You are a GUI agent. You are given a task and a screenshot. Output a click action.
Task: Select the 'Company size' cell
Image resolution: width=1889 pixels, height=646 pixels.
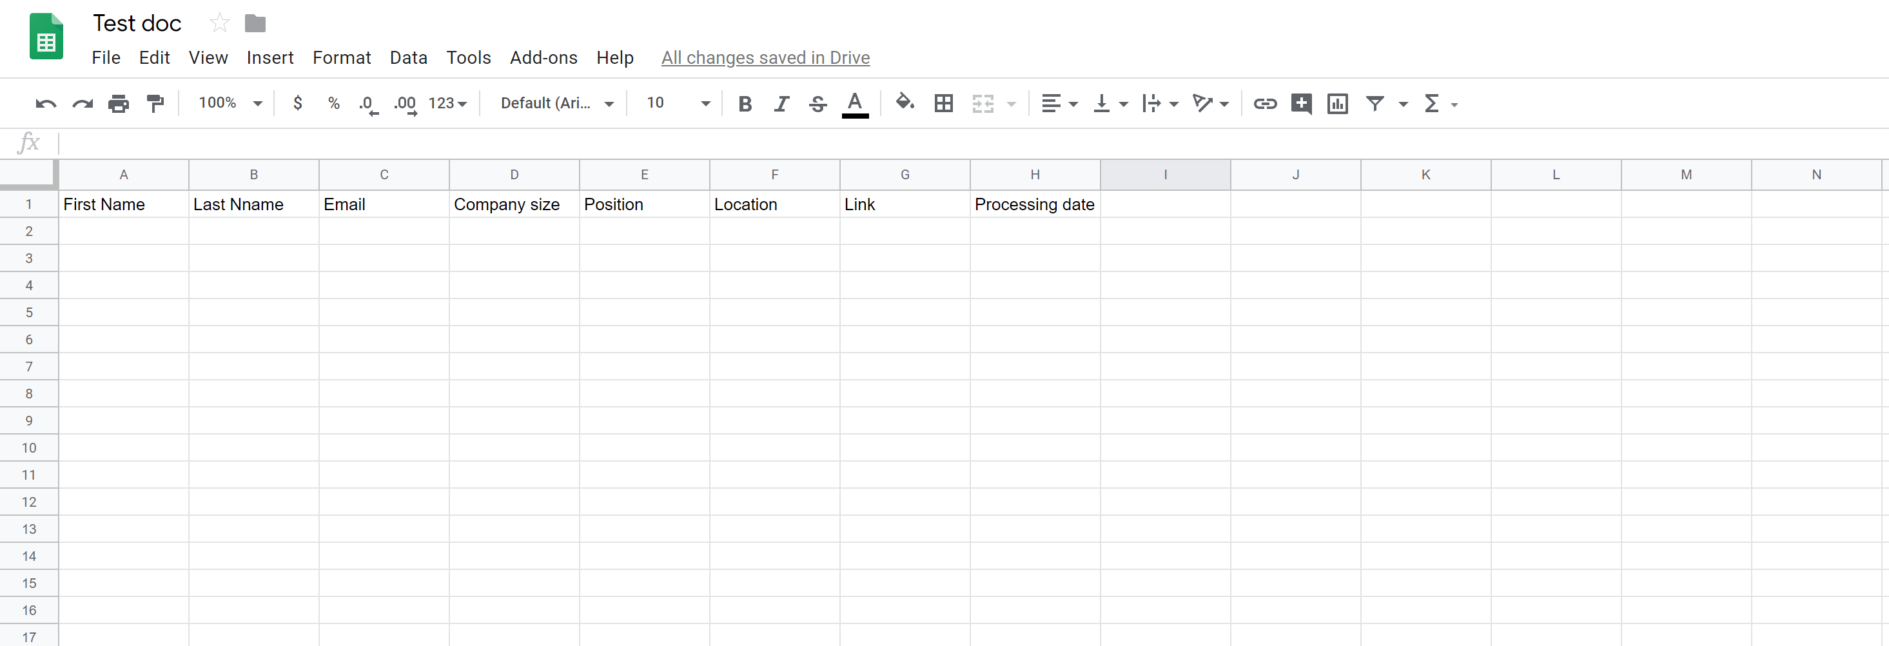point(514,204)
